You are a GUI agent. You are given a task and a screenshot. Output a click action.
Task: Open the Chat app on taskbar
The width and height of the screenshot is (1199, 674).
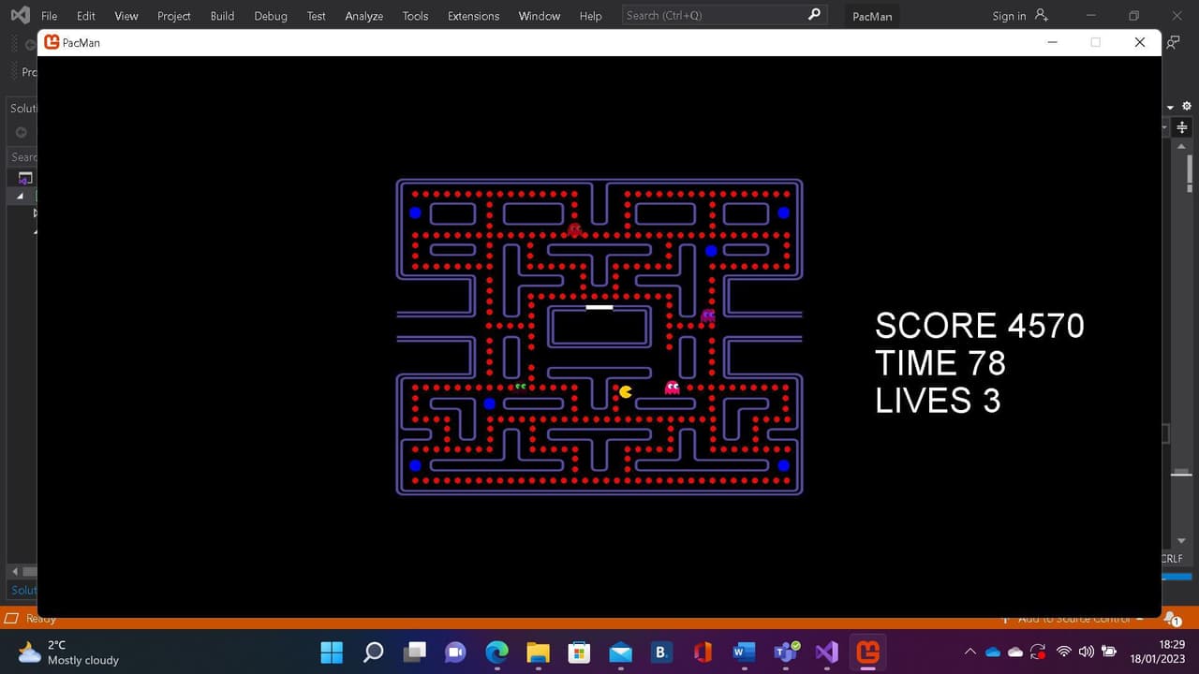pos(455,652)
